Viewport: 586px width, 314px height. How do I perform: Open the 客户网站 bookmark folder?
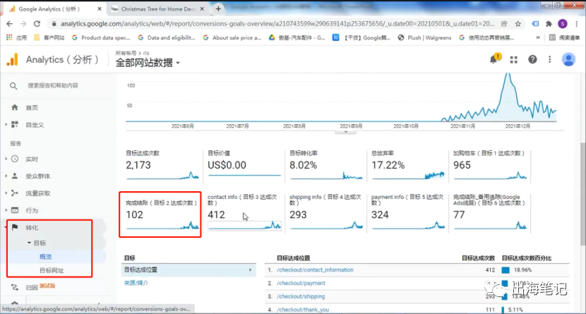pos(49,37)
